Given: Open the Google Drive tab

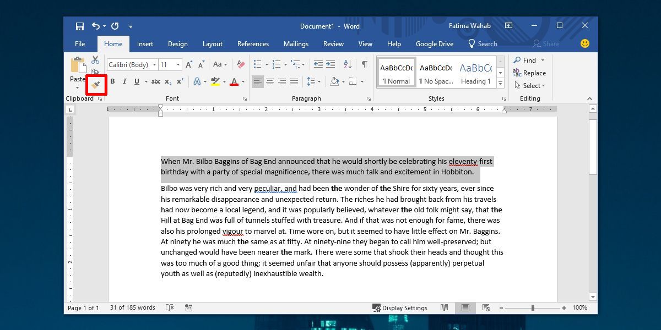Looking at the screenshot, I should (435, 44).
